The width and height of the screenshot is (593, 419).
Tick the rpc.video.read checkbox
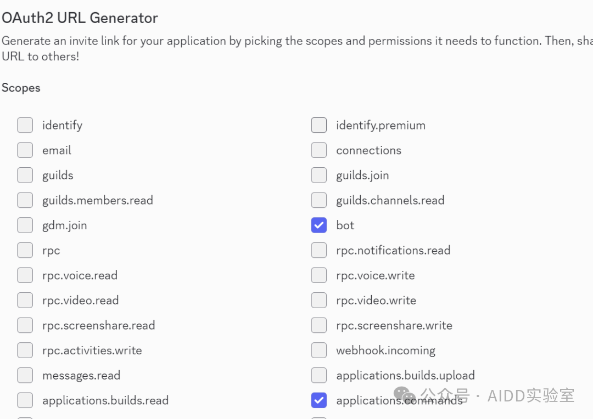tap(25, 301)
